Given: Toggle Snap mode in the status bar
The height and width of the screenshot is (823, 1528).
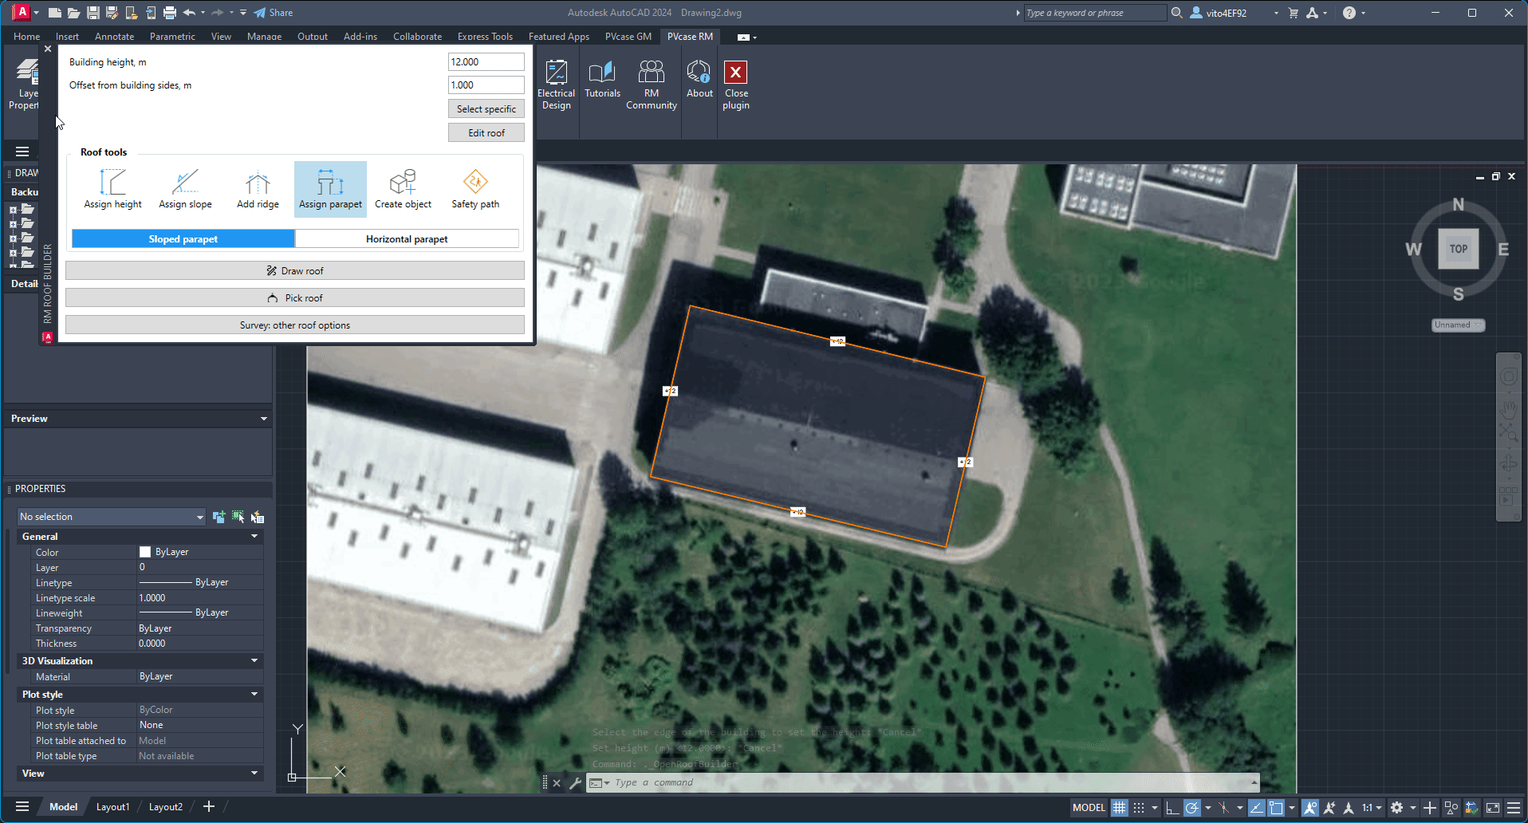Looking at the screenshot, I should 1139,808.
